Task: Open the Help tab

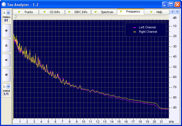Action: [x=157, y=12]
